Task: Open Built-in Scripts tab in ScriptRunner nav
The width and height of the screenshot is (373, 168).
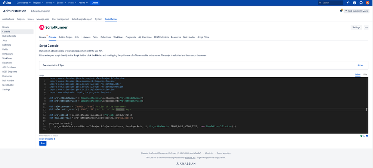Action: coord(65,37)
